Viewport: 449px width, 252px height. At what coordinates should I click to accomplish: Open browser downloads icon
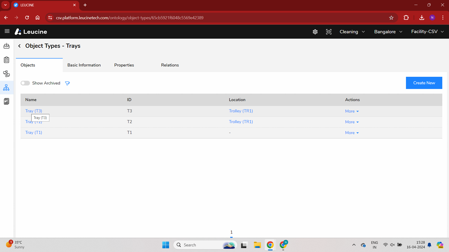point(422,18)
